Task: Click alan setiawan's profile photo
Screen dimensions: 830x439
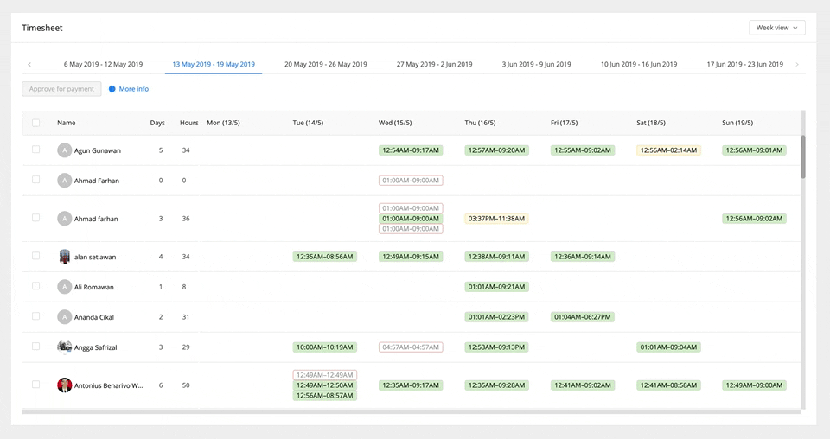Action: click(64, 257)
